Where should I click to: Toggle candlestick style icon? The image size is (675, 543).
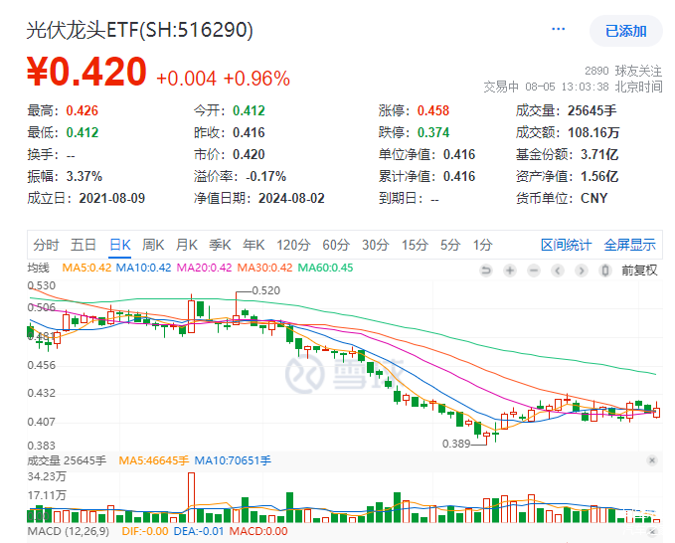tap(604, 271)
